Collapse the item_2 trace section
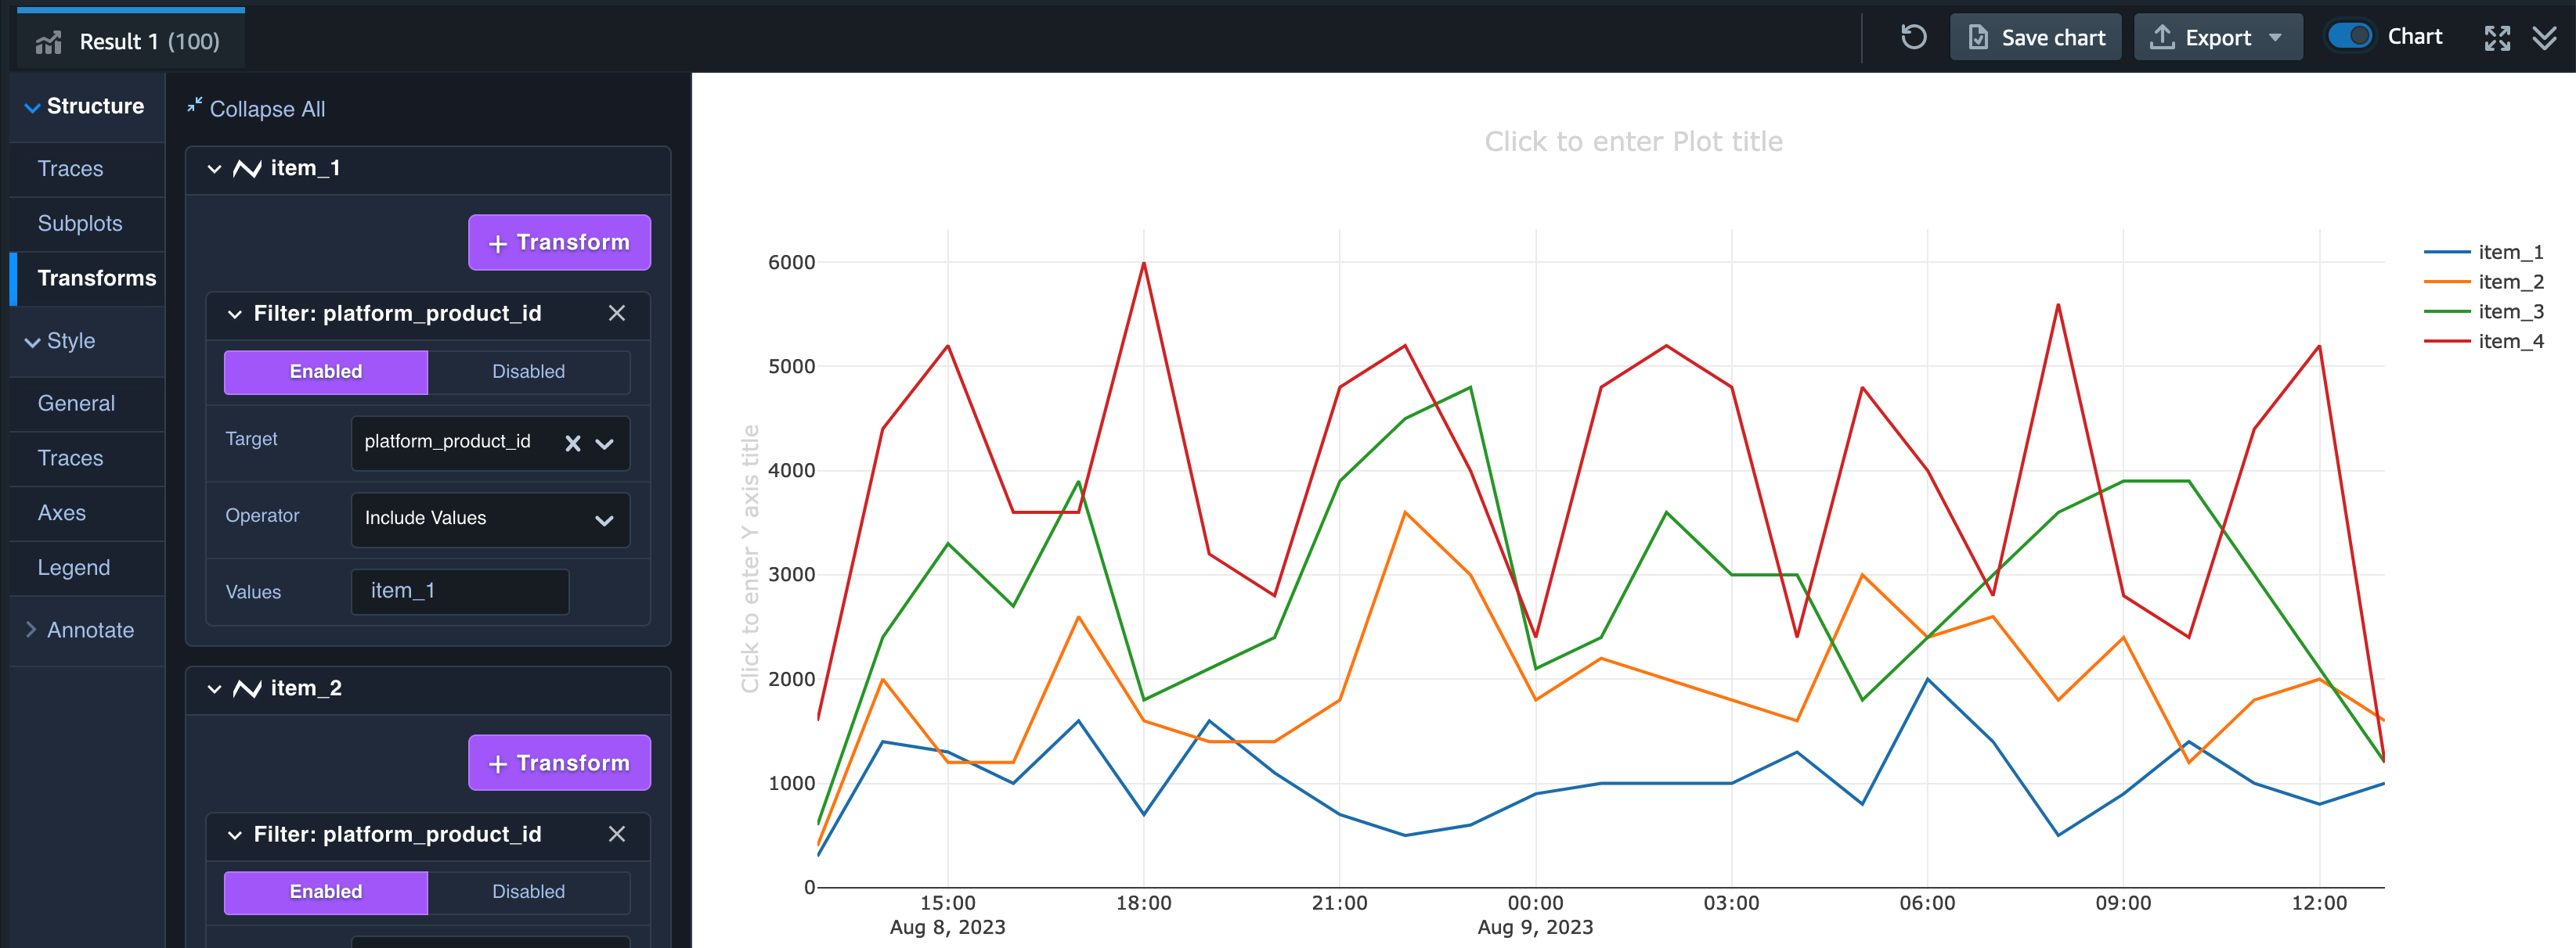Viewport: 2576px width, 948px height. [x=214, y=689]
